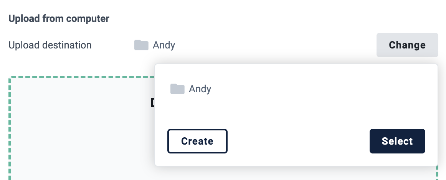
Task: Open the current destination's folder glyph
Action: [141, 45]
